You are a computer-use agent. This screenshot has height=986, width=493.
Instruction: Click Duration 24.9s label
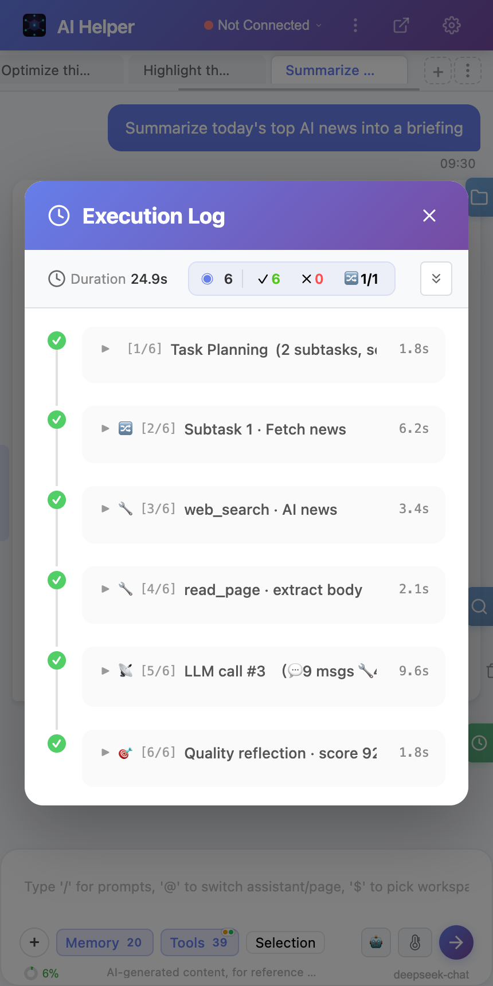[108, 279]
